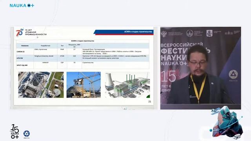The height and width of the screenshot is (141, 251).
Task: Click the 'CNEA, Аргентина' developer cell
Action: [45, 52]
